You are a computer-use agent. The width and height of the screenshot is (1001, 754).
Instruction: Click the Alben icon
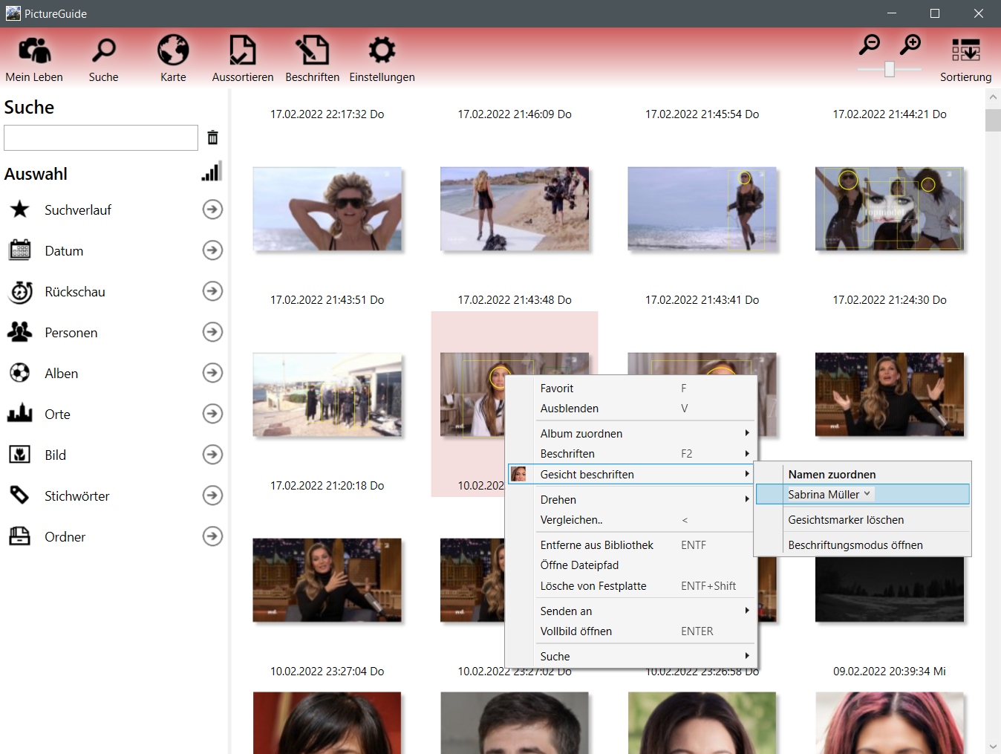coord(20,373)
